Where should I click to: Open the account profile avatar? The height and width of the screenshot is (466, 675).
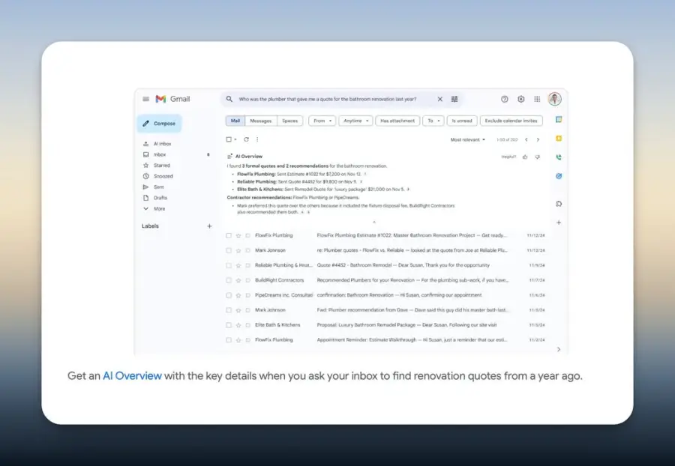(x=554, y=99)
